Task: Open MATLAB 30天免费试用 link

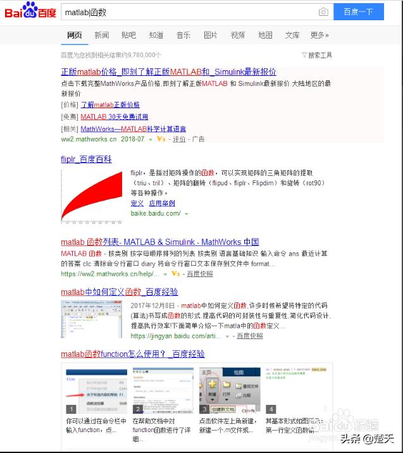Action: tap(115, 116)
